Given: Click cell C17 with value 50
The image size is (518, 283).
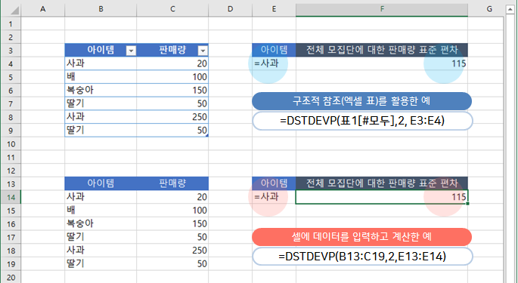Looking at the screenshot, I should 172,237.
